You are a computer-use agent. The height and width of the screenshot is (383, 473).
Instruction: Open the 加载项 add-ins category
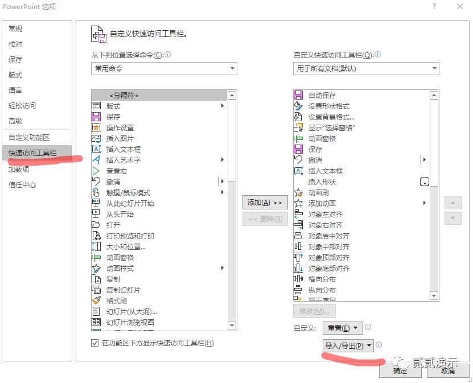pyautogui.click(x=19, y=170)
